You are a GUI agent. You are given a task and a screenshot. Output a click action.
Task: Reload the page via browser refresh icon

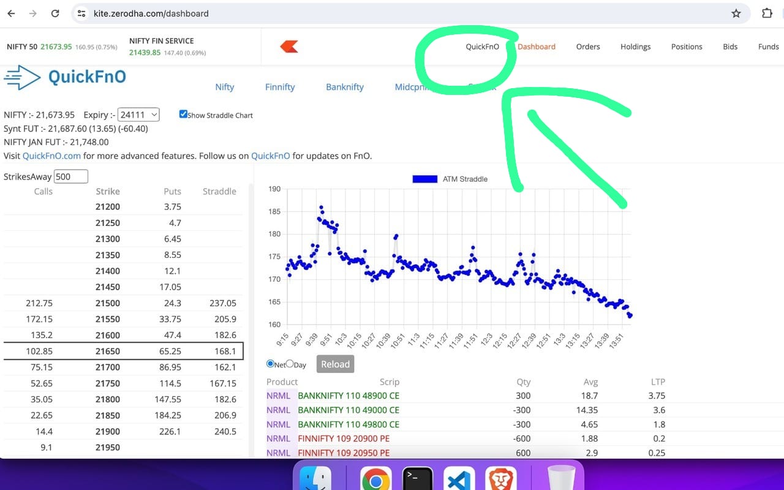pos(55,13)
